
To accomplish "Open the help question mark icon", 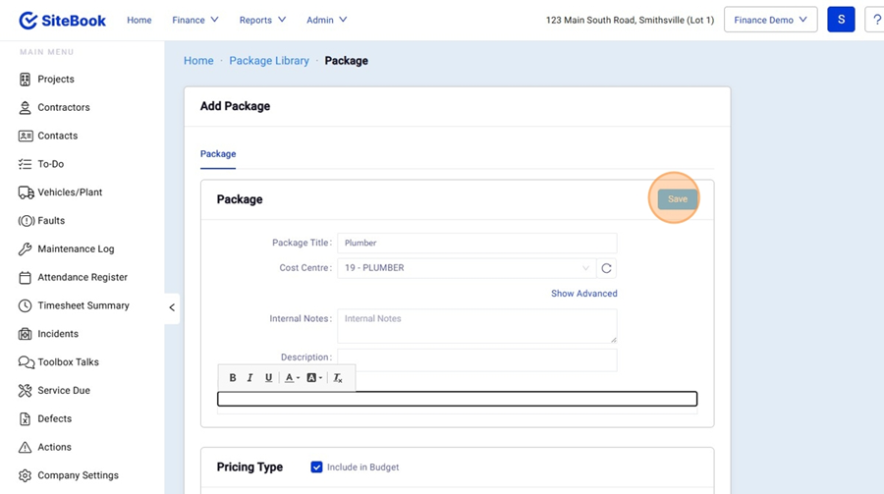I will (876, 20).
